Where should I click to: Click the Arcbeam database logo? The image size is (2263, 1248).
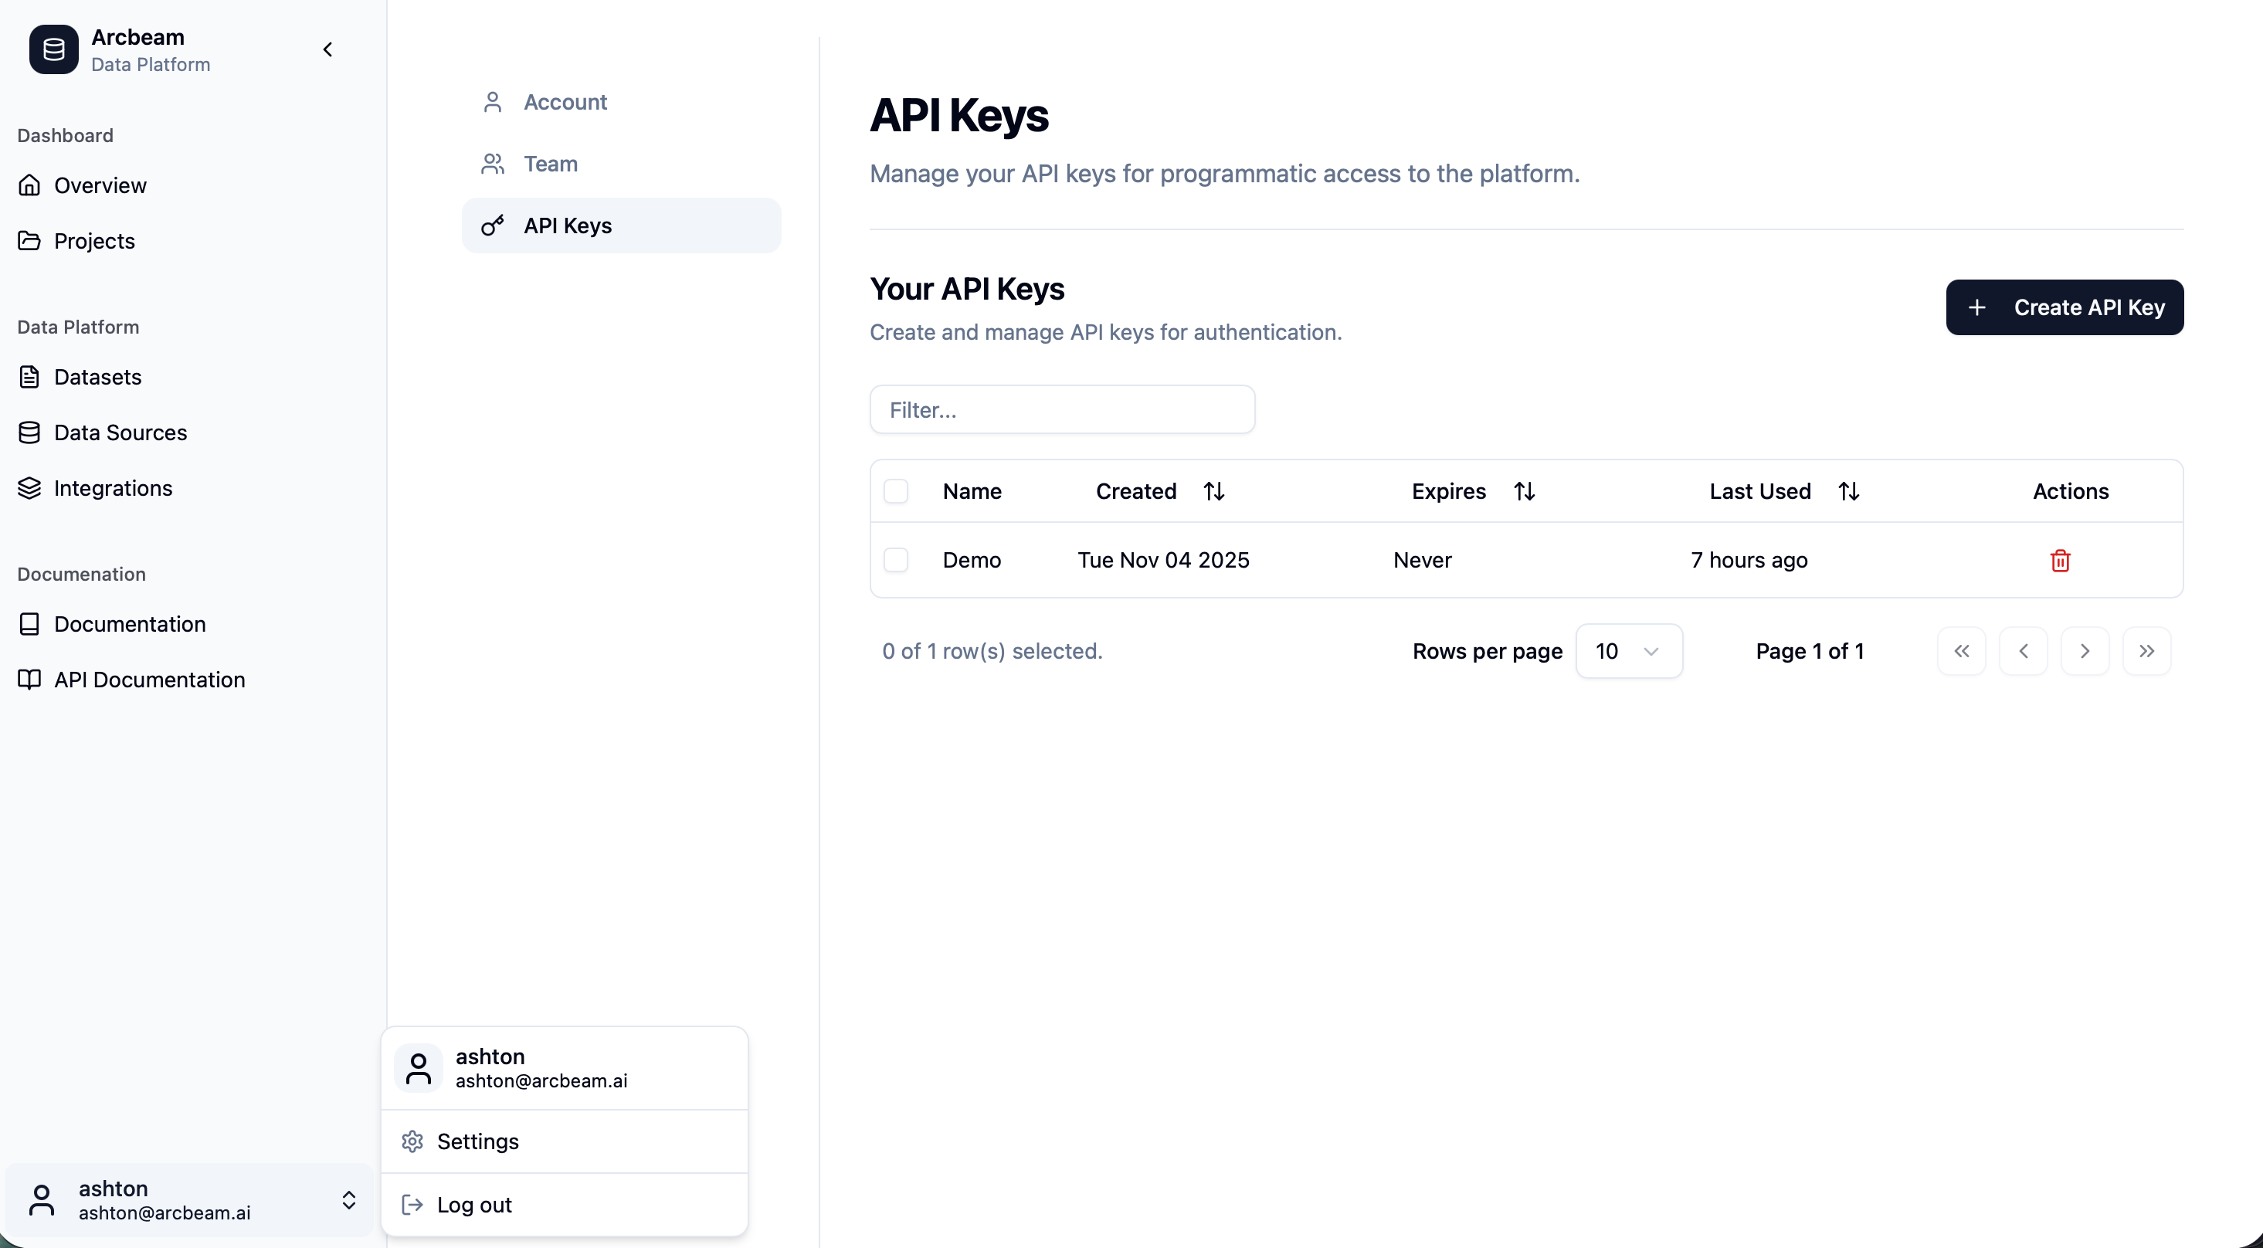[53, 50]
